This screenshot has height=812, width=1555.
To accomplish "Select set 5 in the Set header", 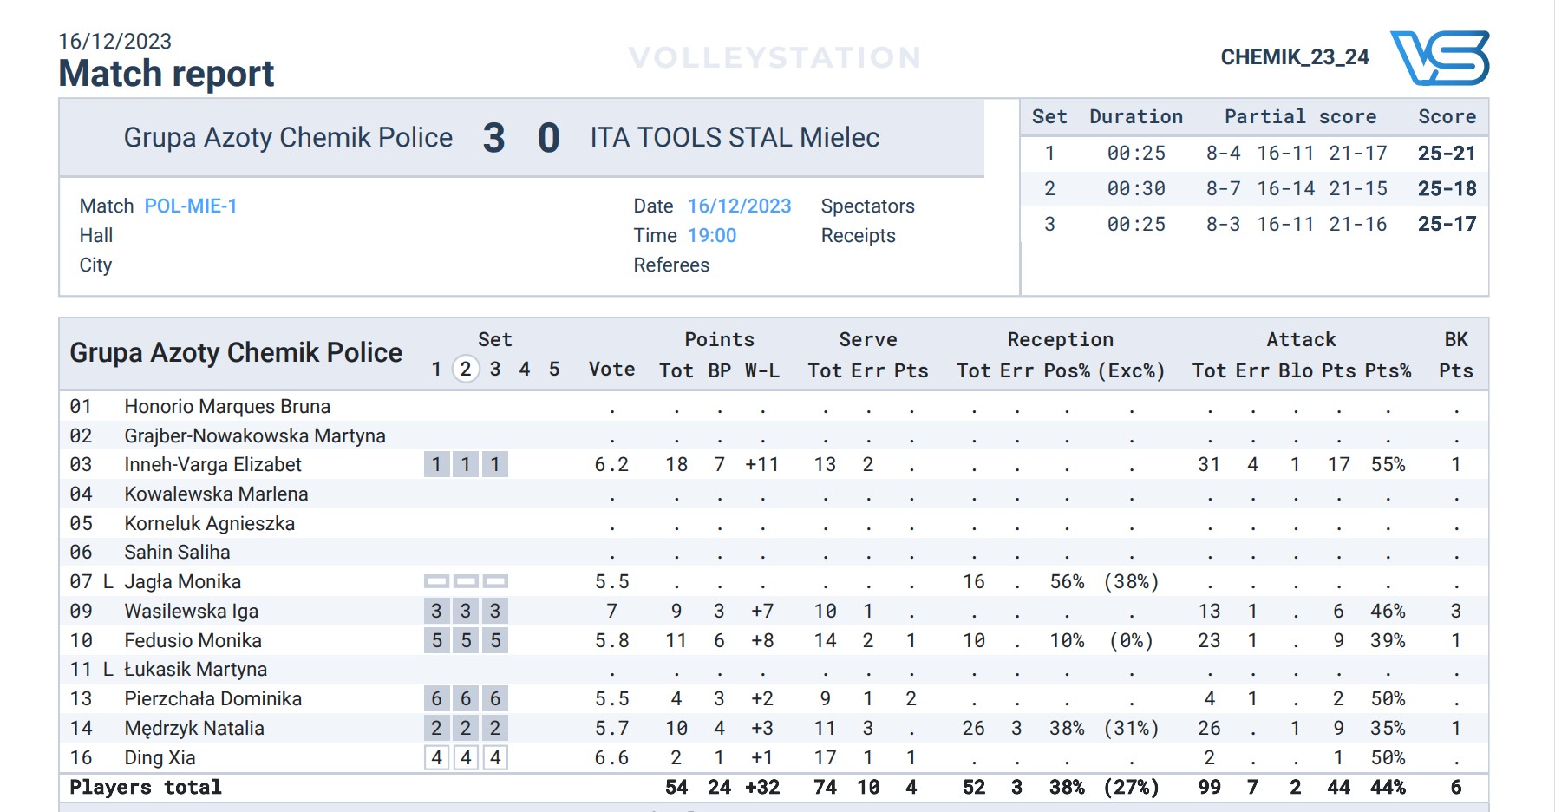I will 554,370.
